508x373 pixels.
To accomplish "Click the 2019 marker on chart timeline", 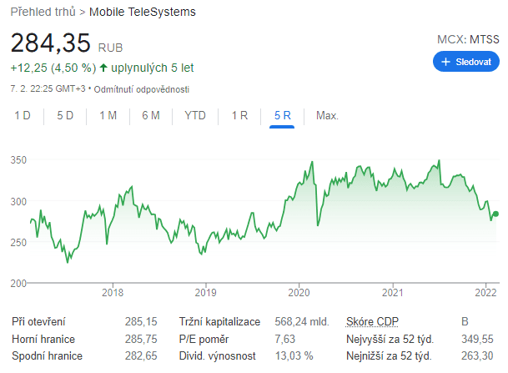I will pyautogui.click(x=205, y=292).
